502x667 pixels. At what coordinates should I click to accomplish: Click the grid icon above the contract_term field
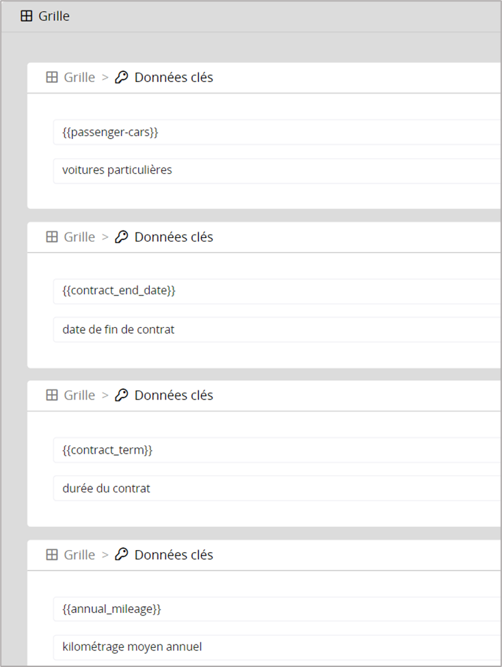[52, 395]
